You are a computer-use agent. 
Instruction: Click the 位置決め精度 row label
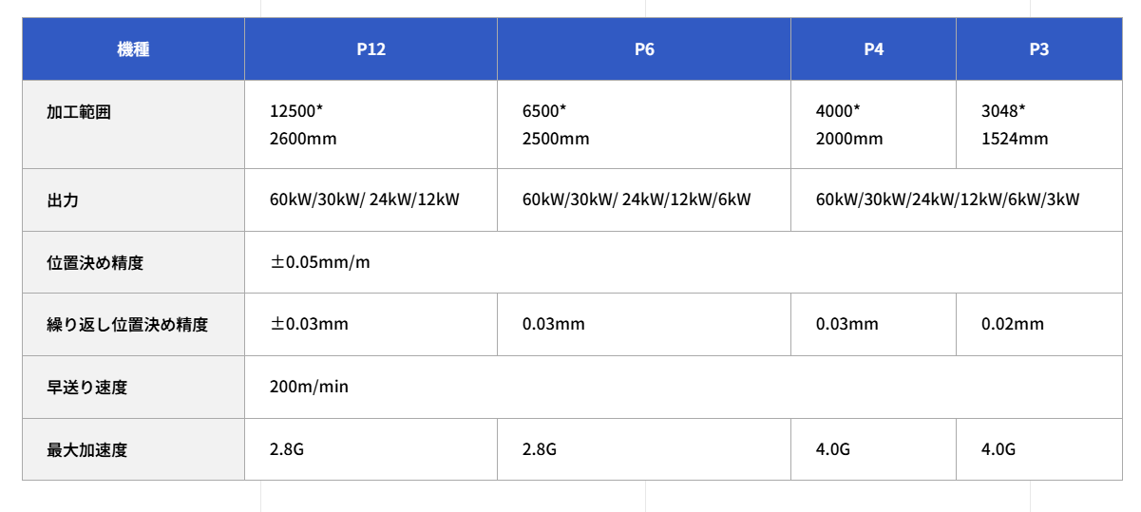coord(95,262)
